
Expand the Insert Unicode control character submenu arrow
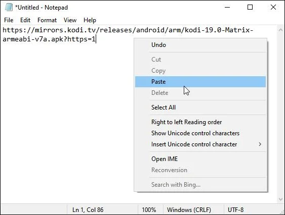pyautogui.click(x=260, y=144)
